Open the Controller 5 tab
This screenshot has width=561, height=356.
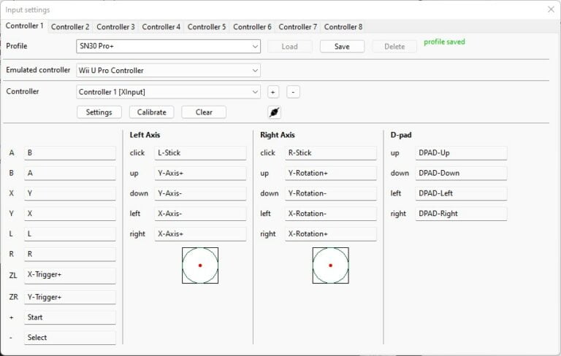[x=206, y=27]
